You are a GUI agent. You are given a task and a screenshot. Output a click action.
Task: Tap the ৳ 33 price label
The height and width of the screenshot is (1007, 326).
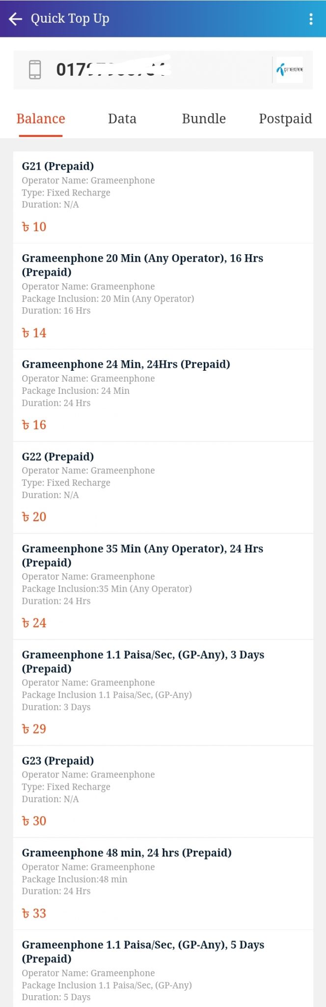pyautogui.click(x=34, y=913)
